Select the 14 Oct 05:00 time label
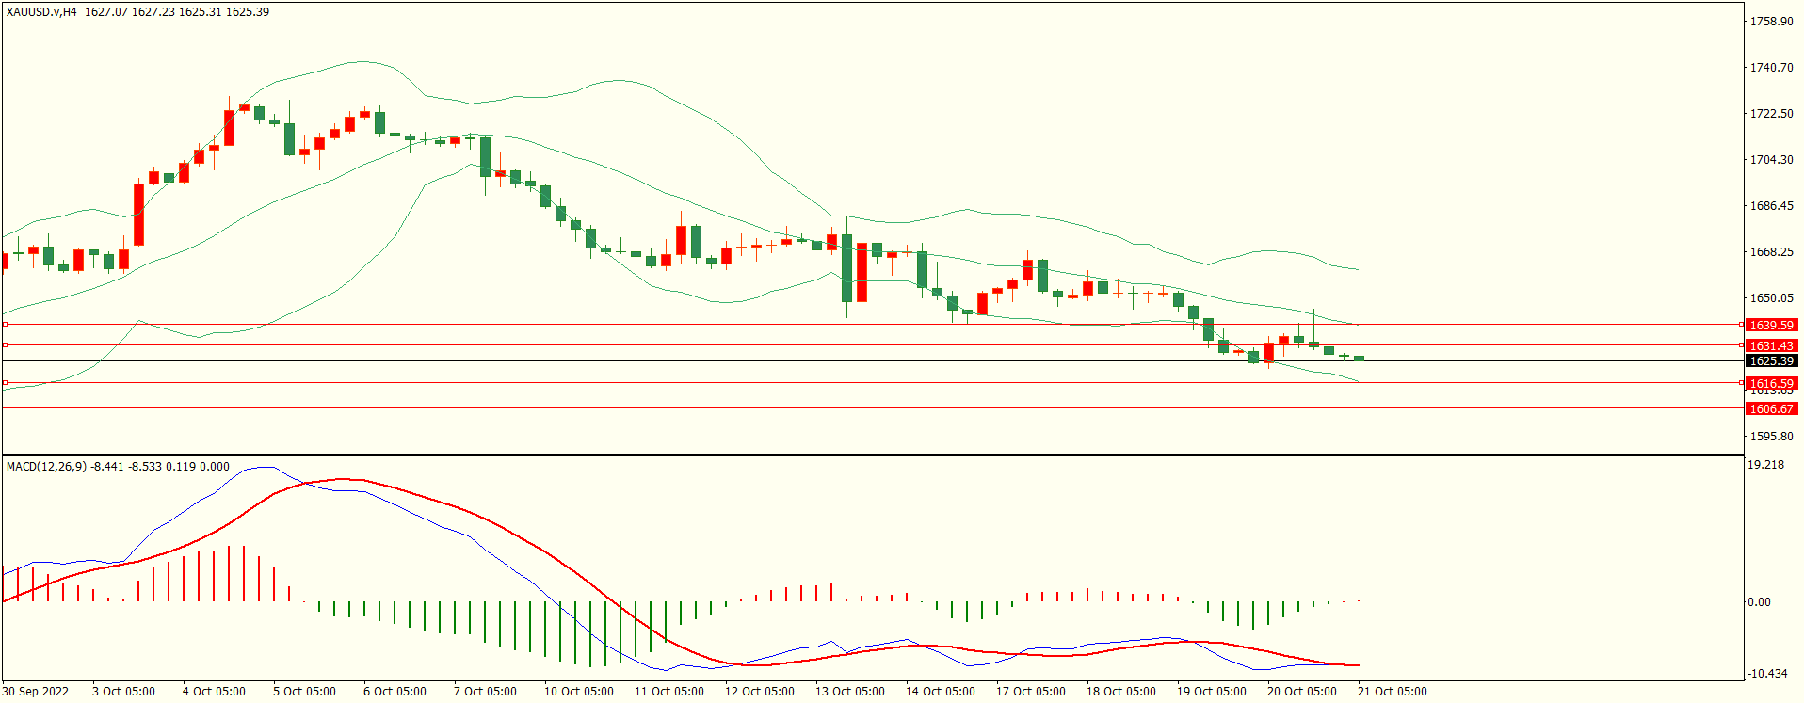This screenshot has width=1804, height=703. point(940,691)
